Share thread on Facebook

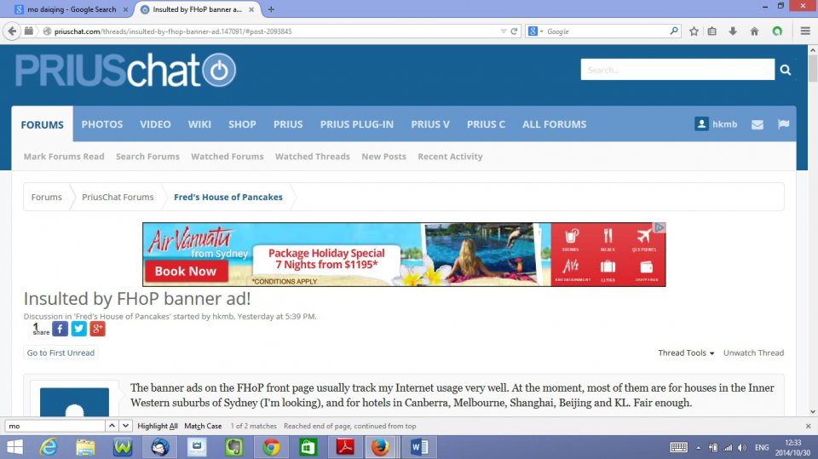[60, 329]
